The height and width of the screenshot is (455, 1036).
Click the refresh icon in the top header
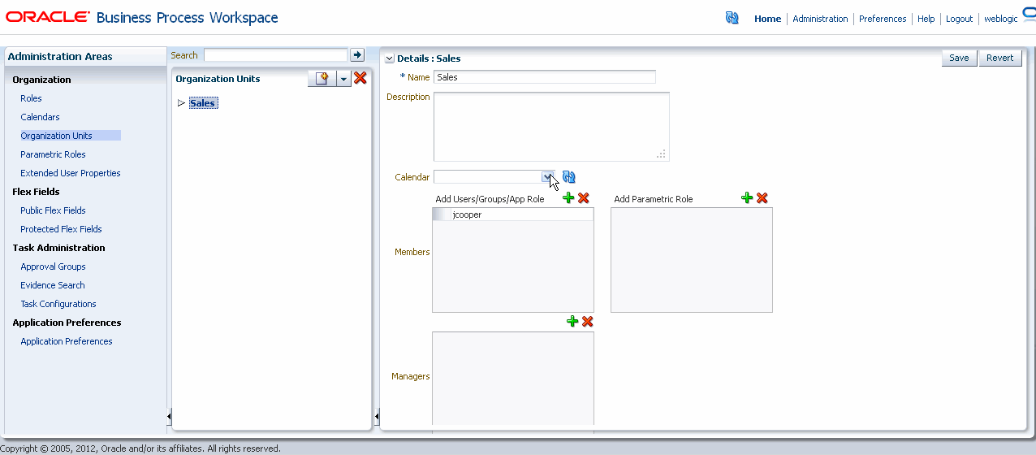pos(732,18)
